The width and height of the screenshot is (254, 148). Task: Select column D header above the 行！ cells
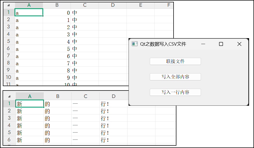click(x=114, y=96)
